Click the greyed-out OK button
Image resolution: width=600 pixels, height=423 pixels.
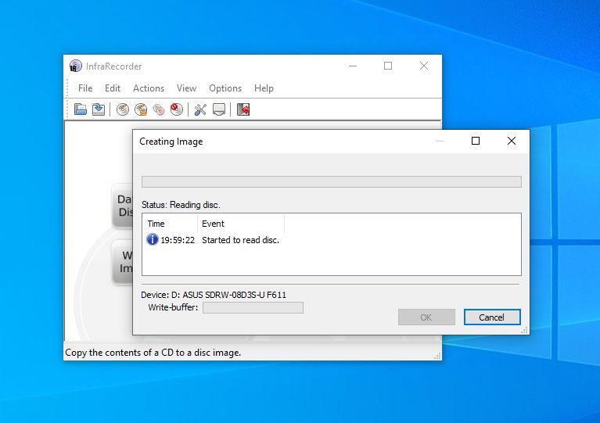click(x=426, y=317)
